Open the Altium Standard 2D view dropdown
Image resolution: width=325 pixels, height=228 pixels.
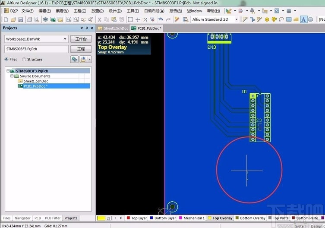point(236,19)
